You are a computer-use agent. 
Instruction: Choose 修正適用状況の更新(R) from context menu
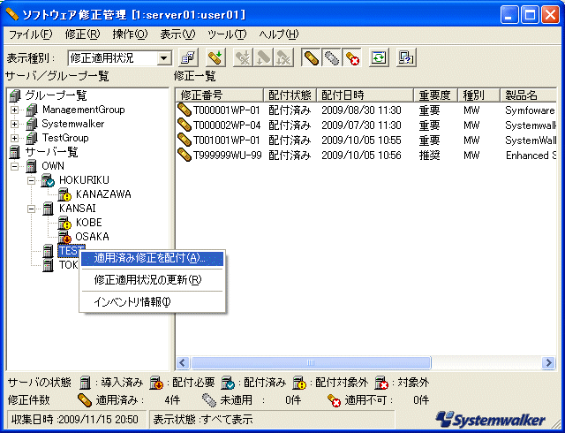coord(152,280)
